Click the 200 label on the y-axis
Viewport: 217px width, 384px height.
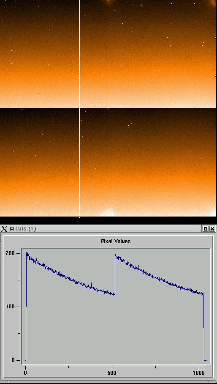point(10,253)
